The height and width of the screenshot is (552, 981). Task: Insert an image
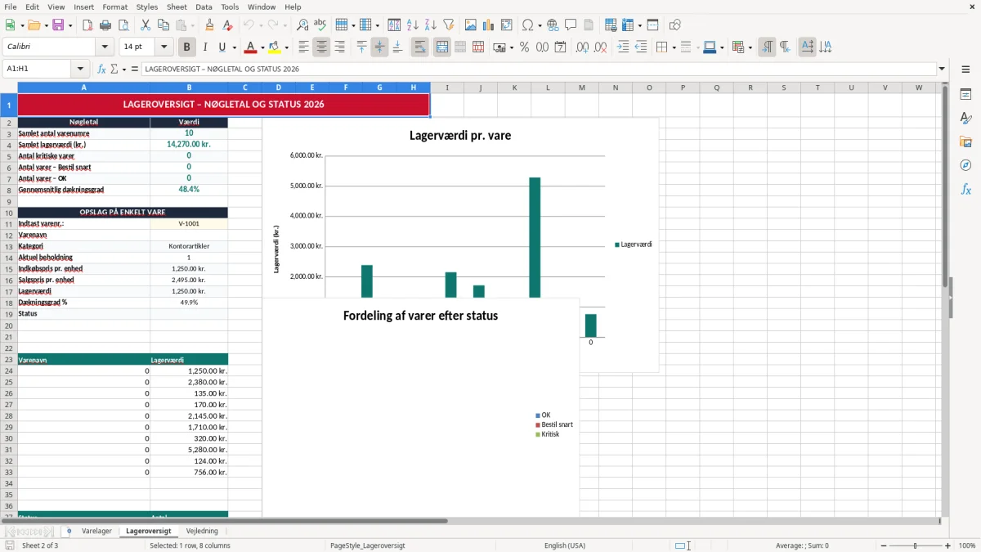[471, 25]
